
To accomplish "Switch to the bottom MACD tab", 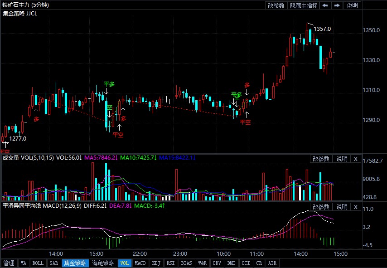I will 140,263.
